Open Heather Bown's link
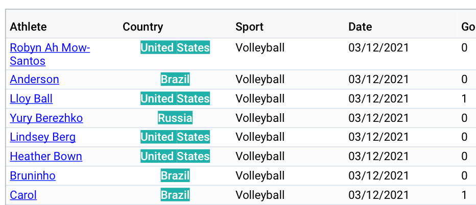This screenshot has height=205, width=476. coord(46,157)
